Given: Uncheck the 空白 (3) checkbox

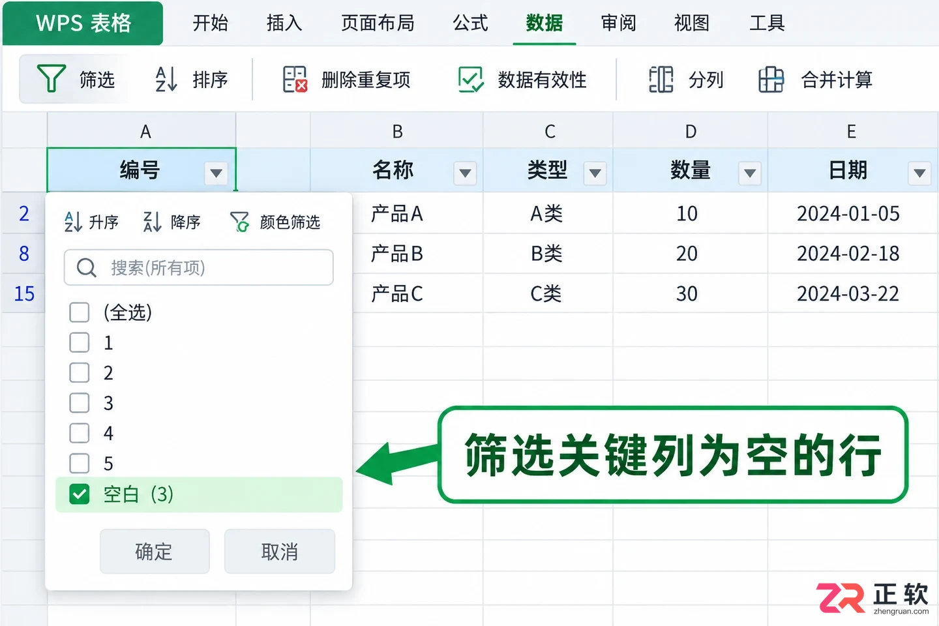Looking at the screenshot, I should point(80,494).
